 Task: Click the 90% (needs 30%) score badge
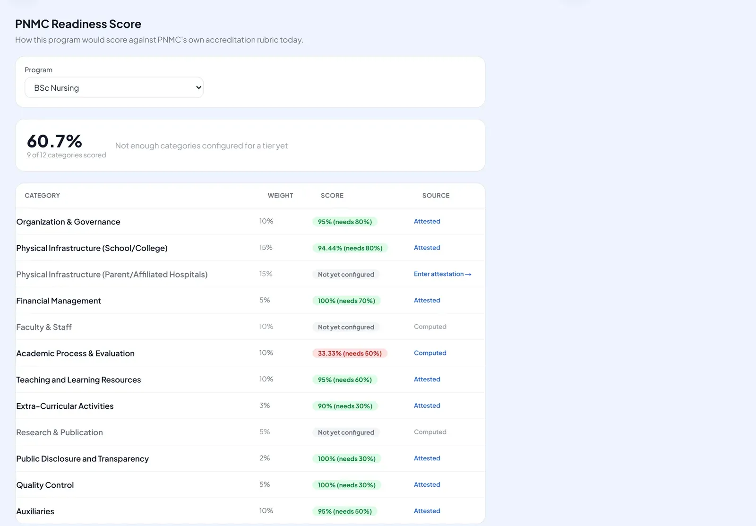click(x=345, y=406)
